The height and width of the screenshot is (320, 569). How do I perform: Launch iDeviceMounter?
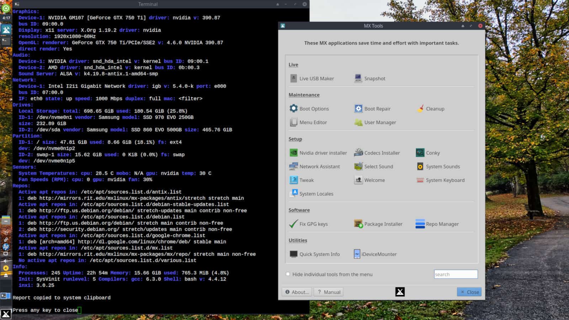375,254
